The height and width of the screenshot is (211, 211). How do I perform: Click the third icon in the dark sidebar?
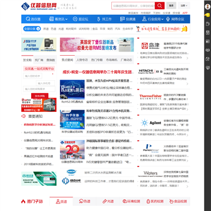pos(207,24)
